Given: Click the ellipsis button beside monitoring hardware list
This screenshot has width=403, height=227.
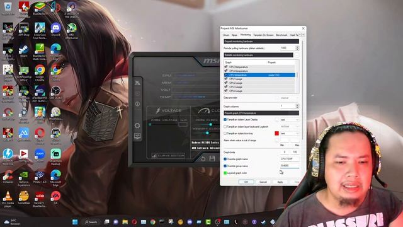Looking at the screenshot, I should click(x=297, y=55).
